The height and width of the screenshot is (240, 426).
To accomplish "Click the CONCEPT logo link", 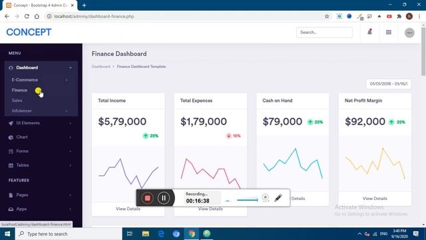I will pyautogui.click(x=29, y=32).
